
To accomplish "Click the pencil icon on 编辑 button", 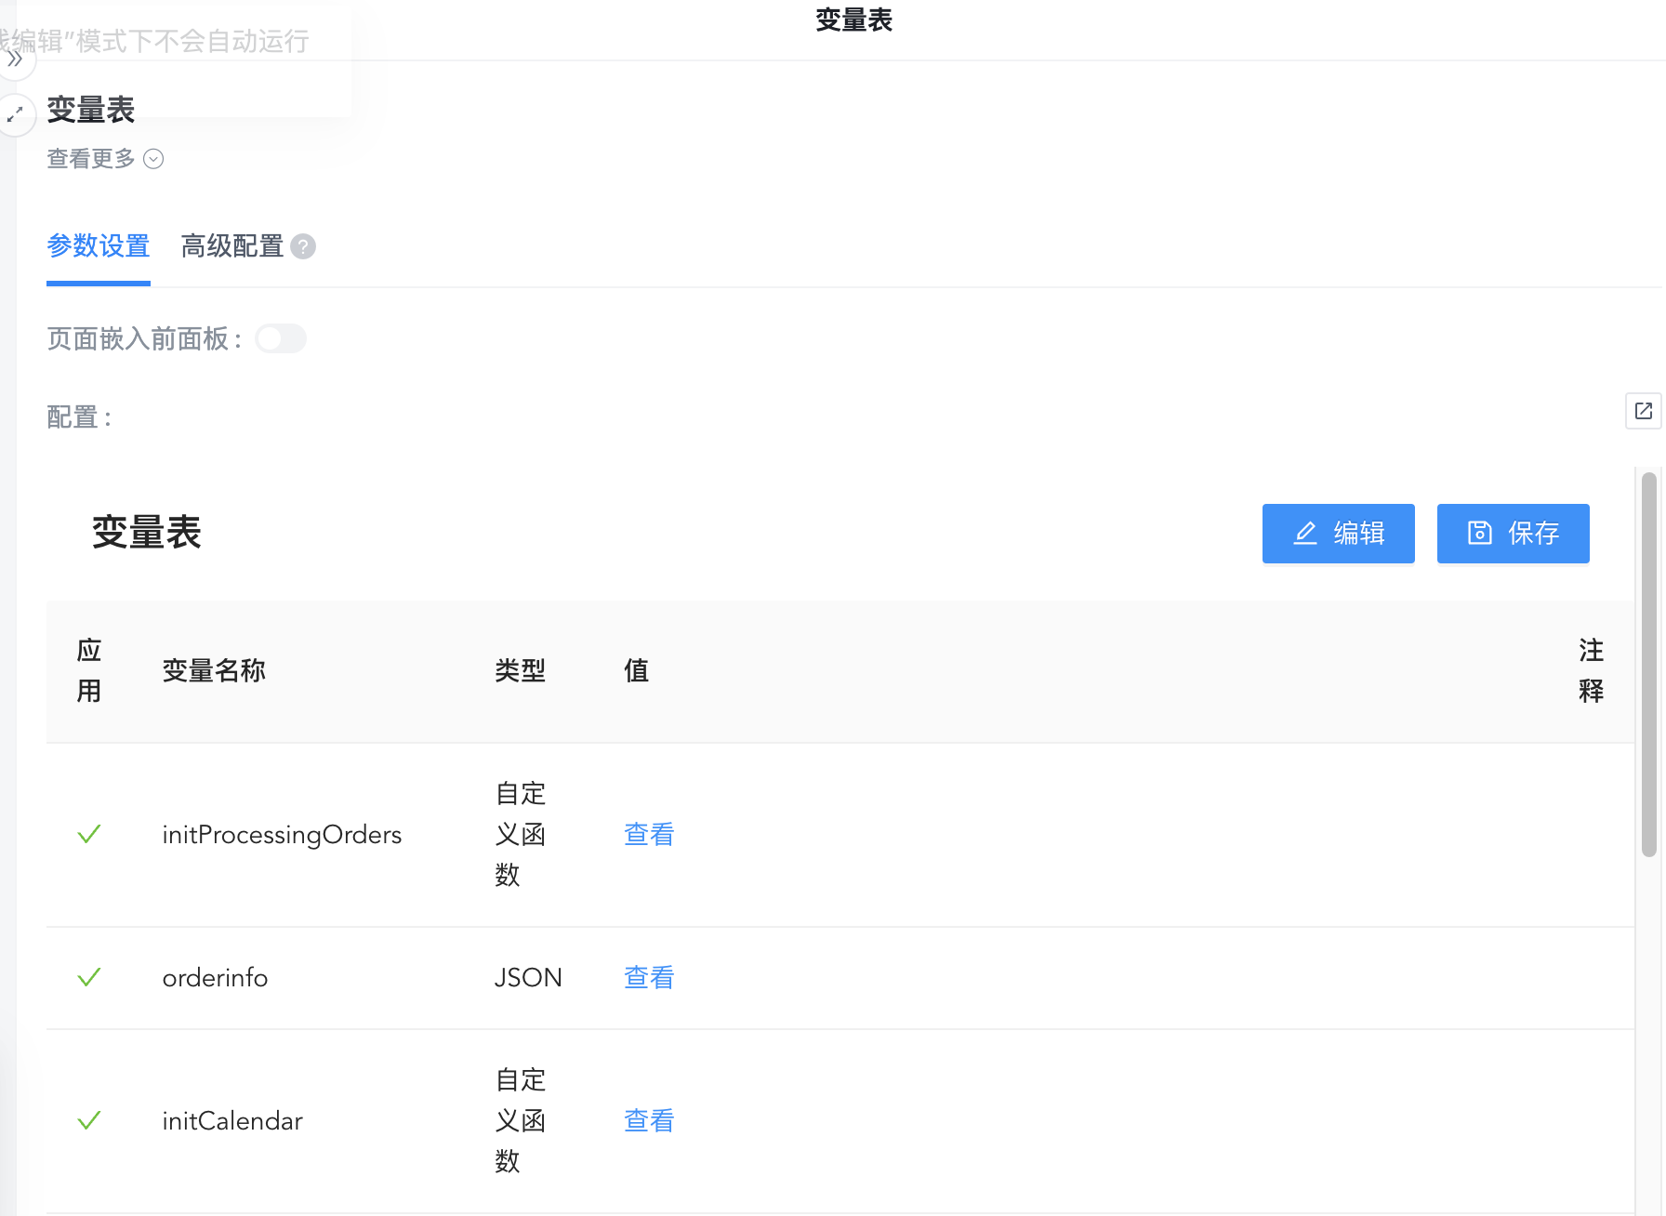I will tap(1305, 533).
